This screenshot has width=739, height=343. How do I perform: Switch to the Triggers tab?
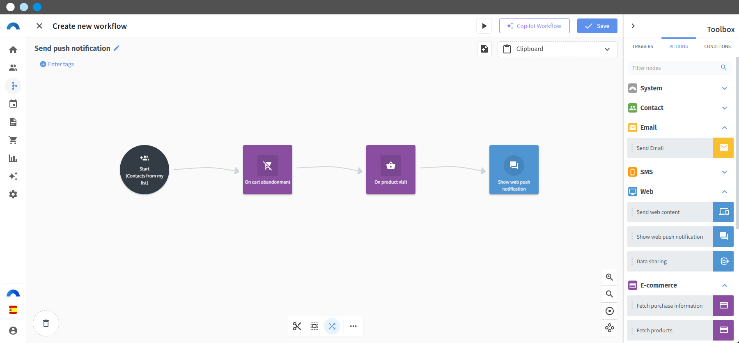pos(643,46)
